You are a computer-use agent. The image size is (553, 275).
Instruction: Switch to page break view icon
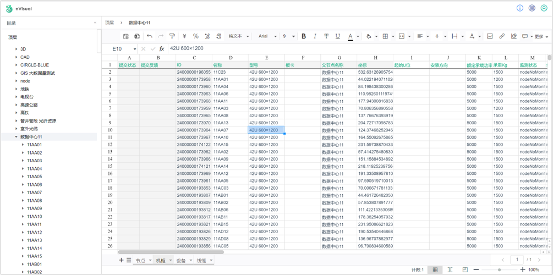click(x=450, y=269)
